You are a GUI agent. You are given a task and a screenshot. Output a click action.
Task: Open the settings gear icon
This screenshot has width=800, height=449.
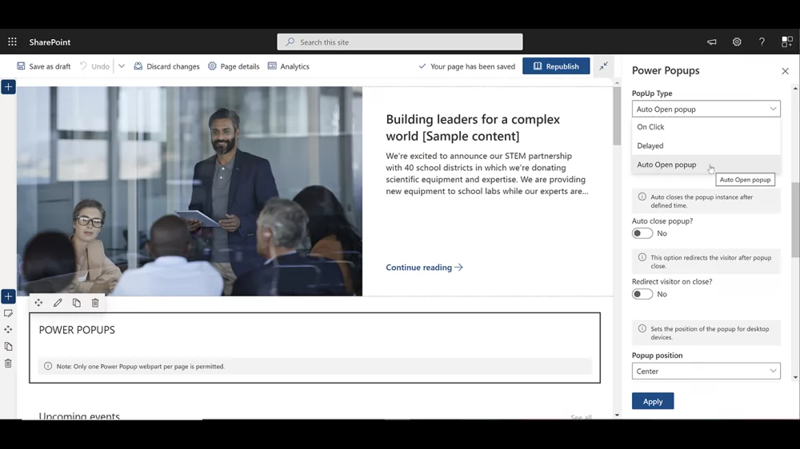[x=737, y=42]
